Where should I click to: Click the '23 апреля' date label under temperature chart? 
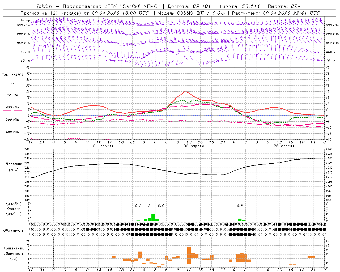[284, 146]
